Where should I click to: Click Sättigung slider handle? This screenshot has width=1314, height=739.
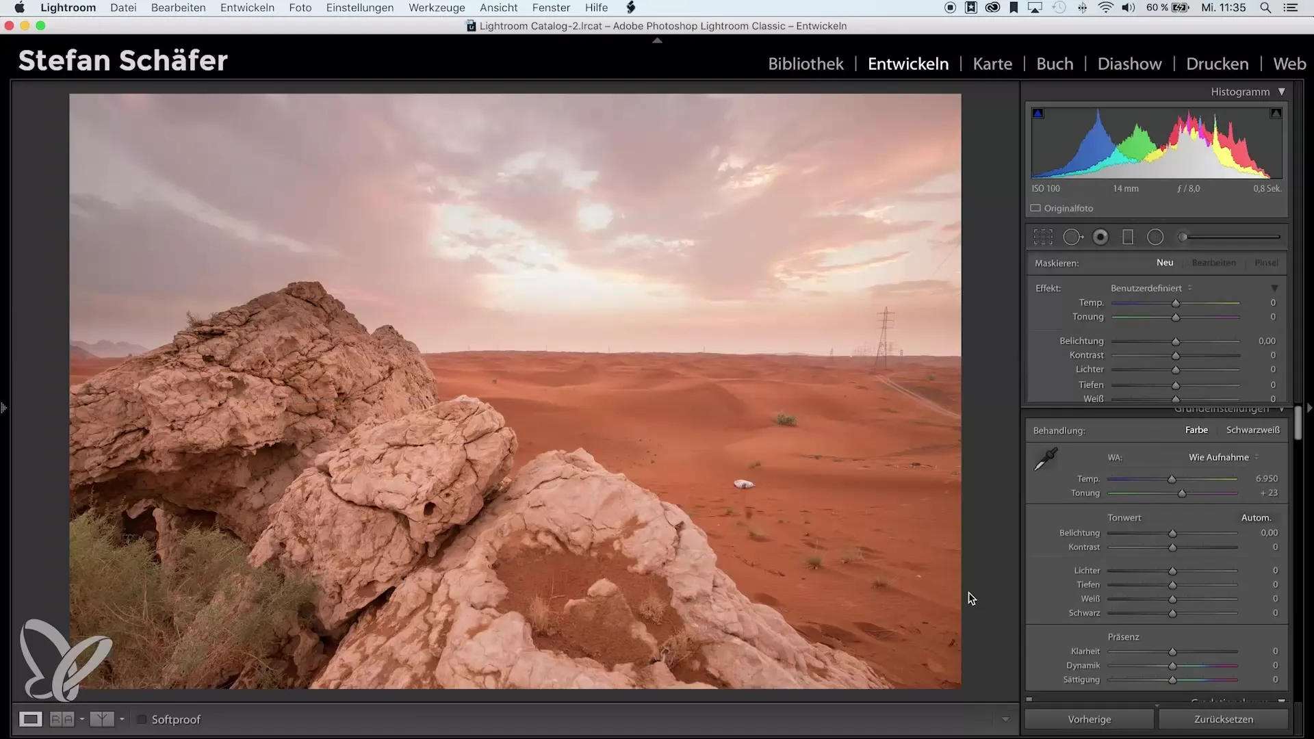coord(1172,680)
